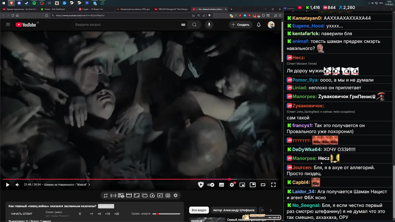Toggle theater mode
Screen dimensions: 395x222
263,185
